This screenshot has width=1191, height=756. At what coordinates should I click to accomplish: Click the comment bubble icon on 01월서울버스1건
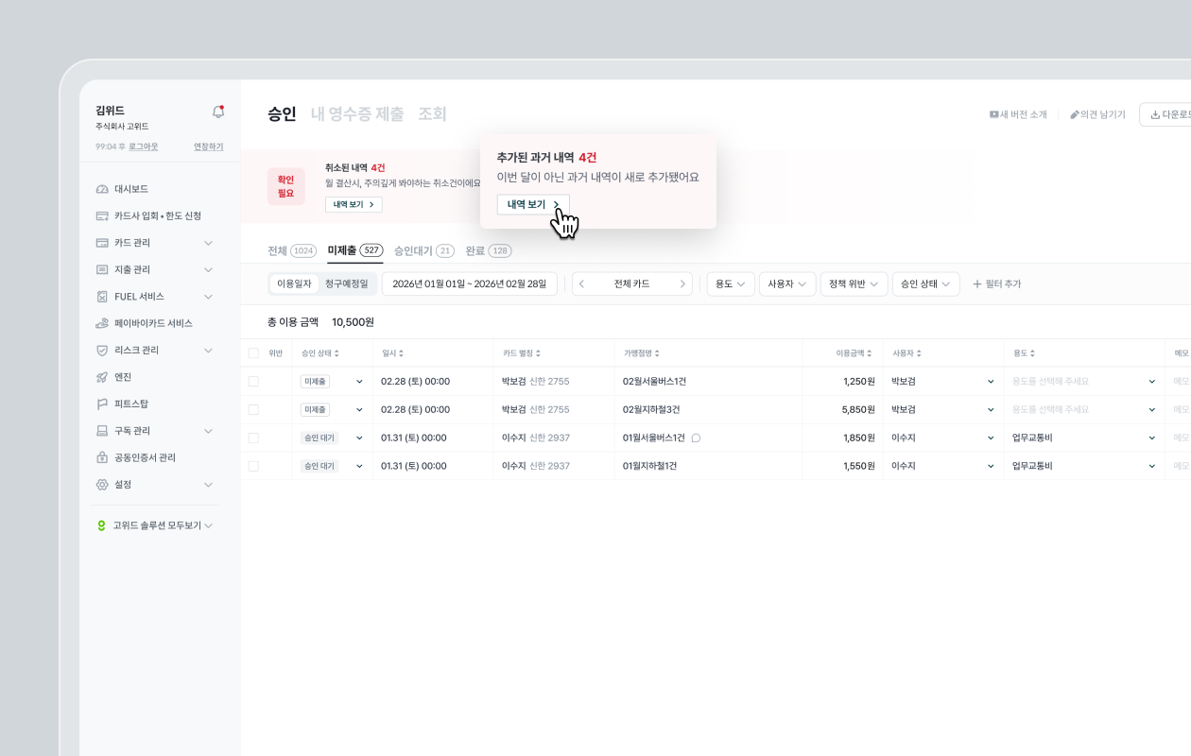(x=697, y=438)
